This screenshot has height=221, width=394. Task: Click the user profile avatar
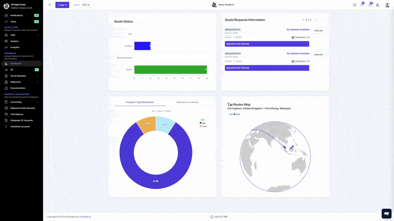[x=387, y=5]
